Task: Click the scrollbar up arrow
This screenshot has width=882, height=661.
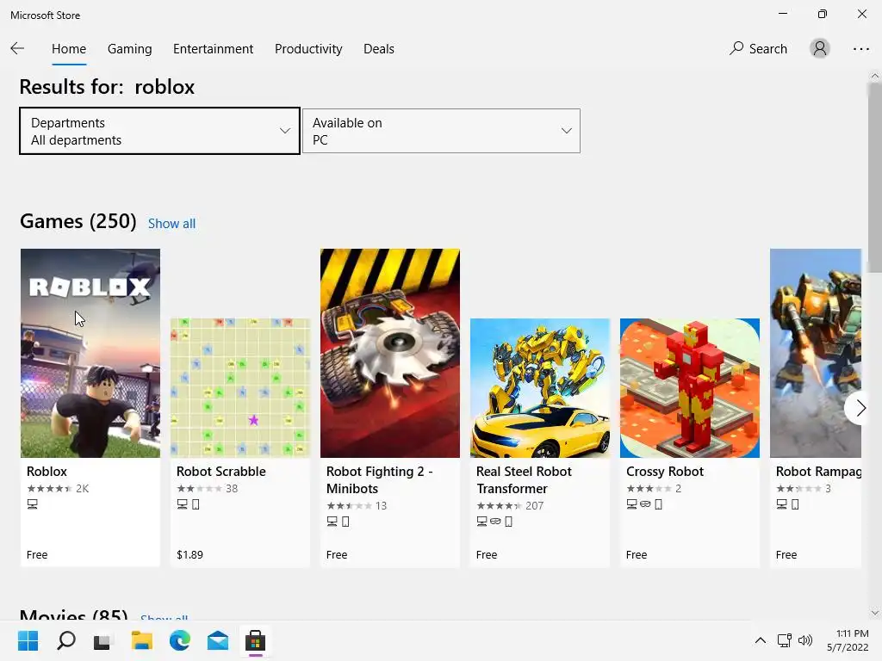Action: point(875,76)
